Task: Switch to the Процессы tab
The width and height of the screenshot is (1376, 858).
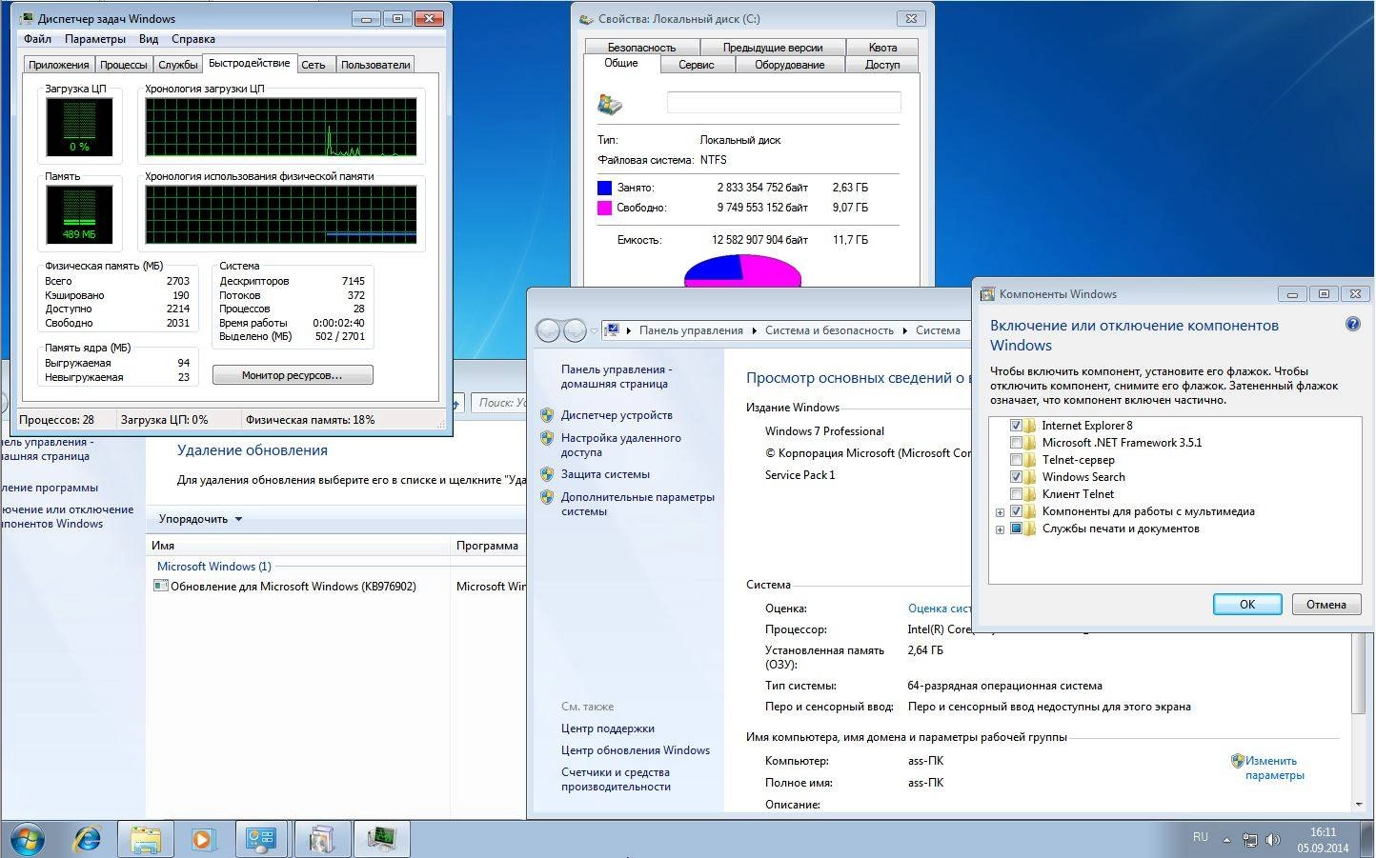Action: [124, 65]
